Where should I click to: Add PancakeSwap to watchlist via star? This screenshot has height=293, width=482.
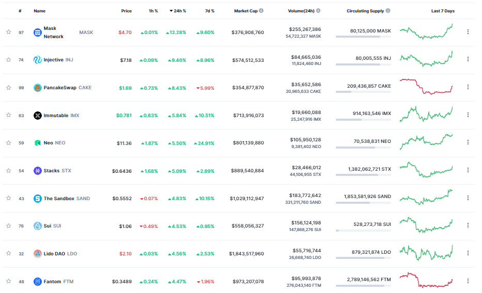(x=9, y=88)
